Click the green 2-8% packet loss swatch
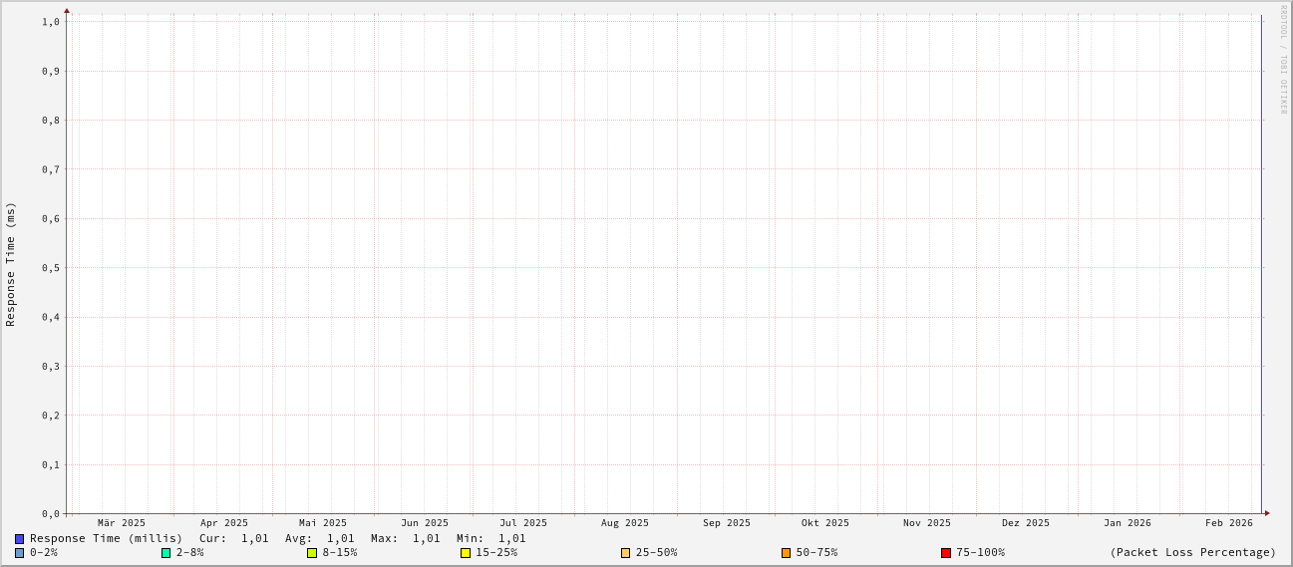This screenshot has width=1293, height=567. 166,553
